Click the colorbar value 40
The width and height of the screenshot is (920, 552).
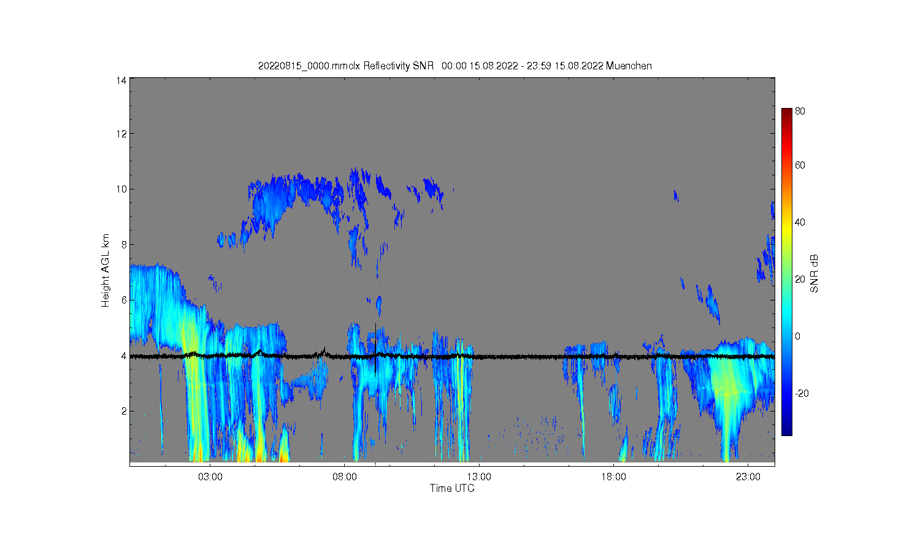point(800,222)
